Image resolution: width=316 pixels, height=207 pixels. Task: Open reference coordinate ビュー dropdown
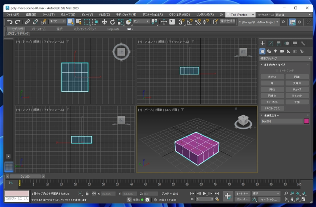click(x=141, y=21)
